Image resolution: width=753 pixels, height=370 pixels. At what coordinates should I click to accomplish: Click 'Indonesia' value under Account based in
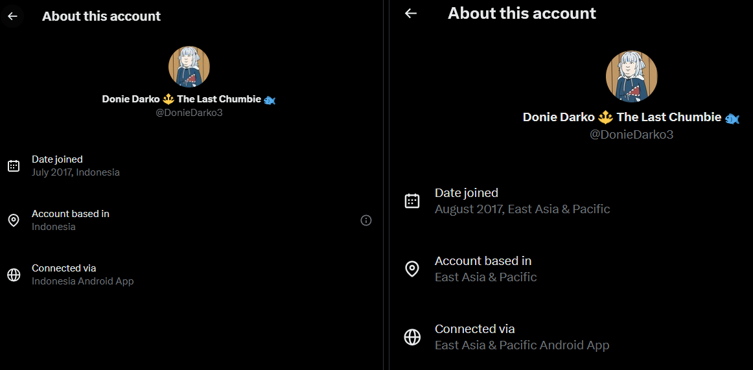pyautogui.click(x=53, y=227)
